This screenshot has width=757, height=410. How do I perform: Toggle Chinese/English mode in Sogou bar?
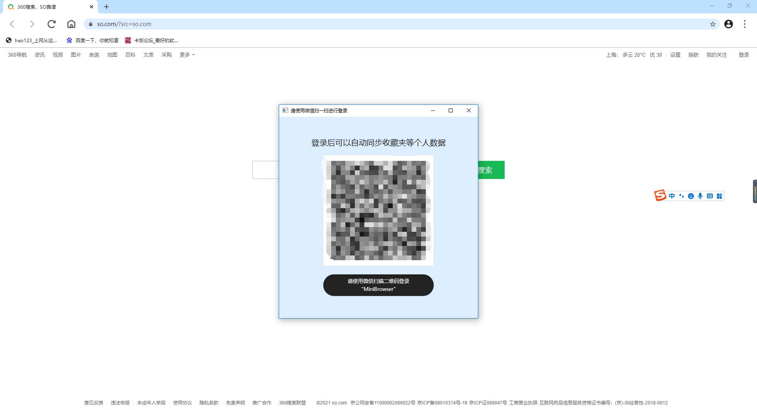(672, 196)
